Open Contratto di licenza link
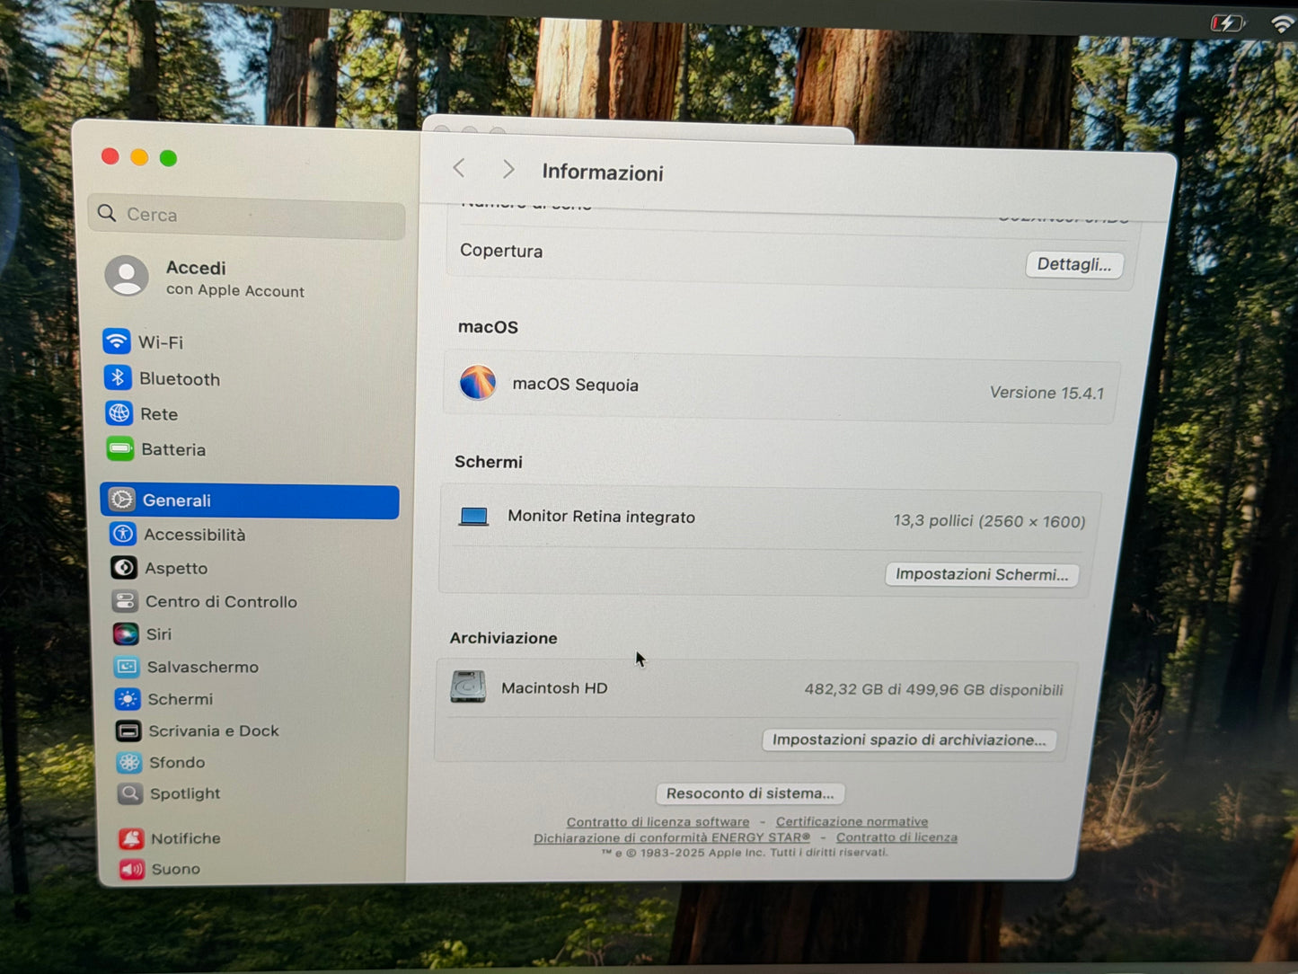Image resolution: width=1298 pixels, height=974 pixels. (x=896, y=837)
